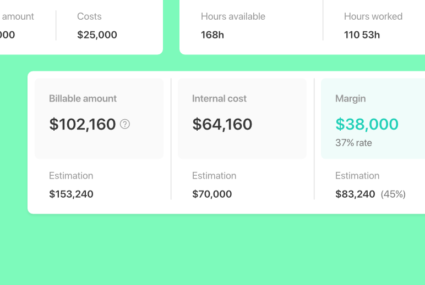425x285 pixels.
Task: Click the $83,240 margin estimation figure
Action: [x=355, y=194]
